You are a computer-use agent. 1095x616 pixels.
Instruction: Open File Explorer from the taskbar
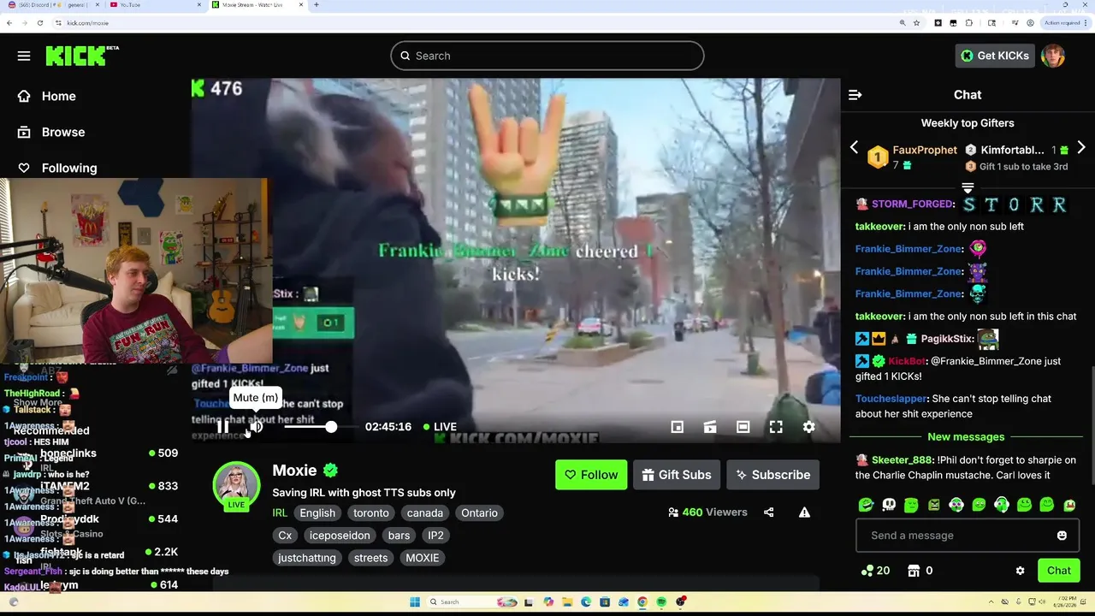pos(567,602)
